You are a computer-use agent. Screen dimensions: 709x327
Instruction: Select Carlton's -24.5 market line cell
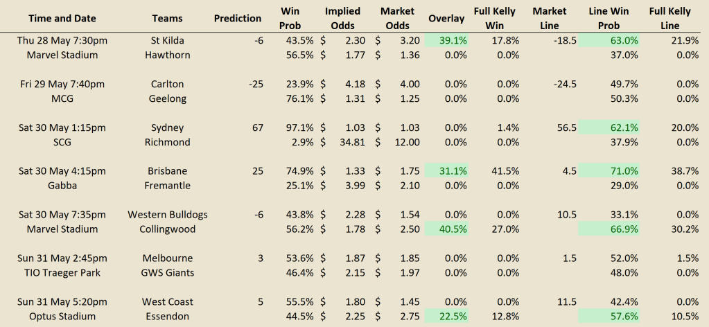coord(564,84)
